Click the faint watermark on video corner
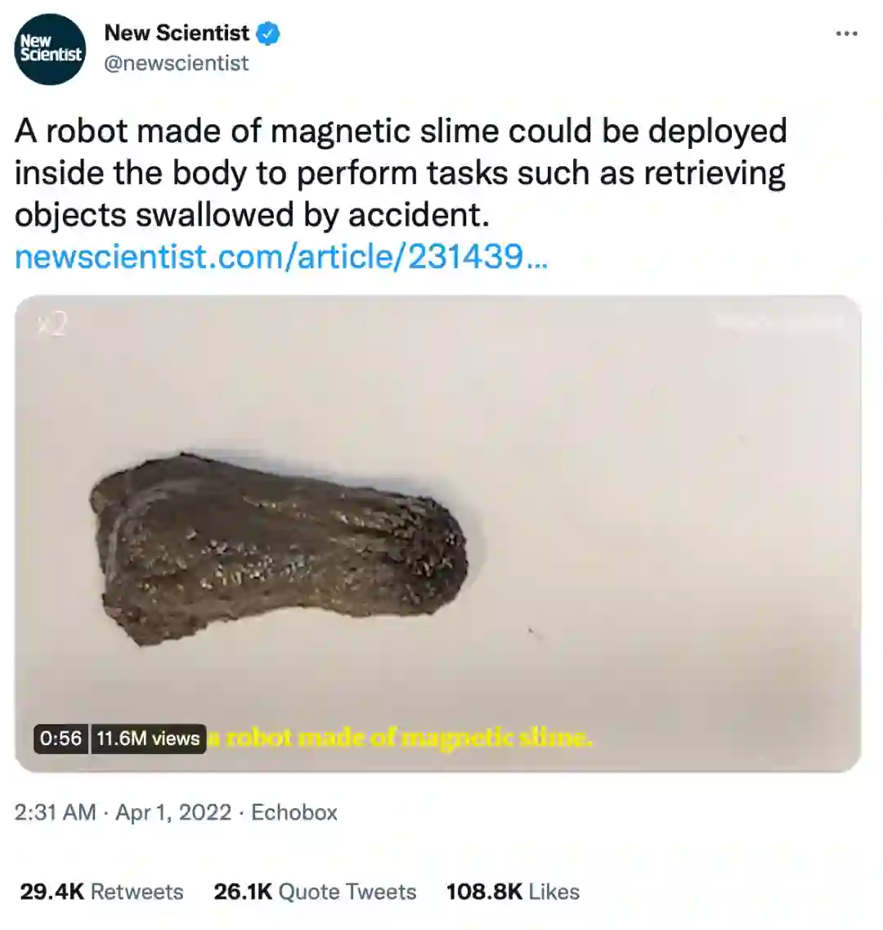This screenshot has height=930, width=883. (780, 322)
